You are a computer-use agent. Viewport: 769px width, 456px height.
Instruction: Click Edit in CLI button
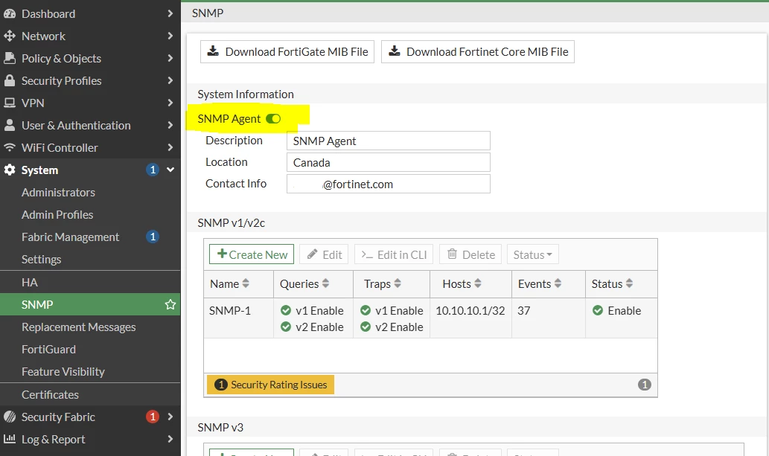pyautogui.click(x=394, y=254)
